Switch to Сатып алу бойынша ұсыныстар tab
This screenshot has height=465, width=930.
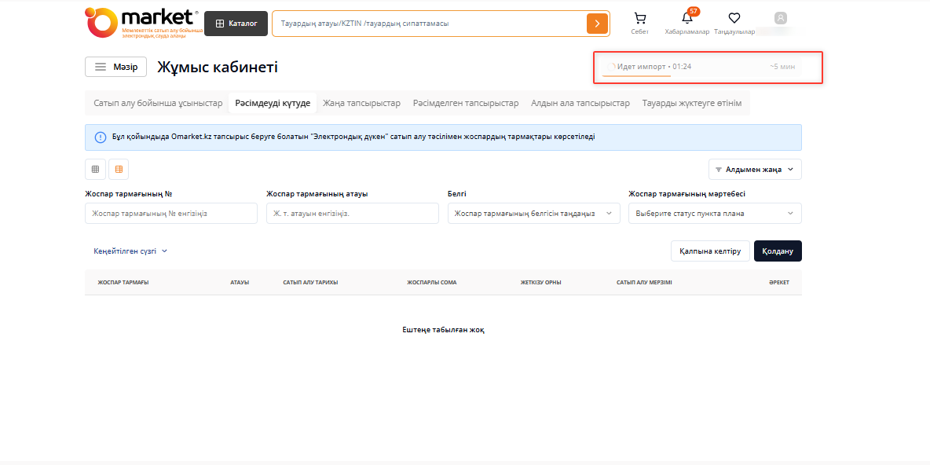pyautogui.click(x=158, y=103)
